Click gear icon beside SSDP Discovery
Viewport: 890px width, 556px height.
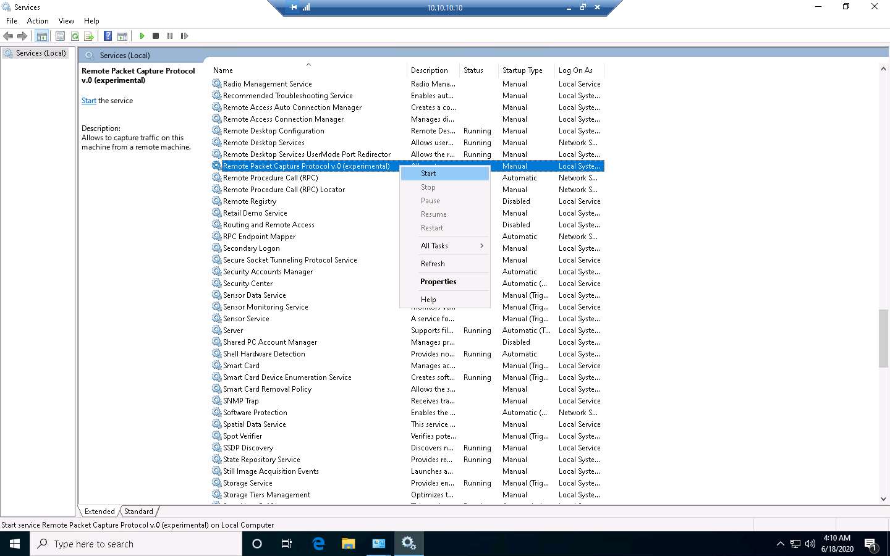217,447
